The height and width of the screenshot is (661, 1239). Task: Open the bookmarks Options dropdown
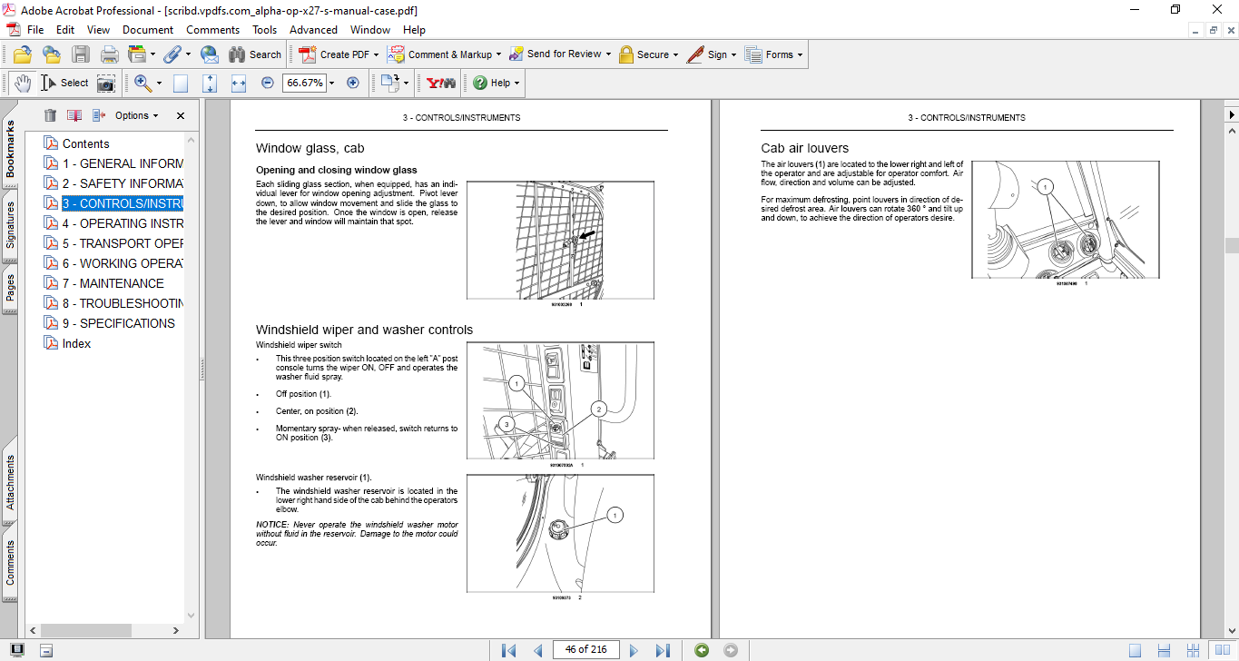pyautogui.click(x=136, y=115)
